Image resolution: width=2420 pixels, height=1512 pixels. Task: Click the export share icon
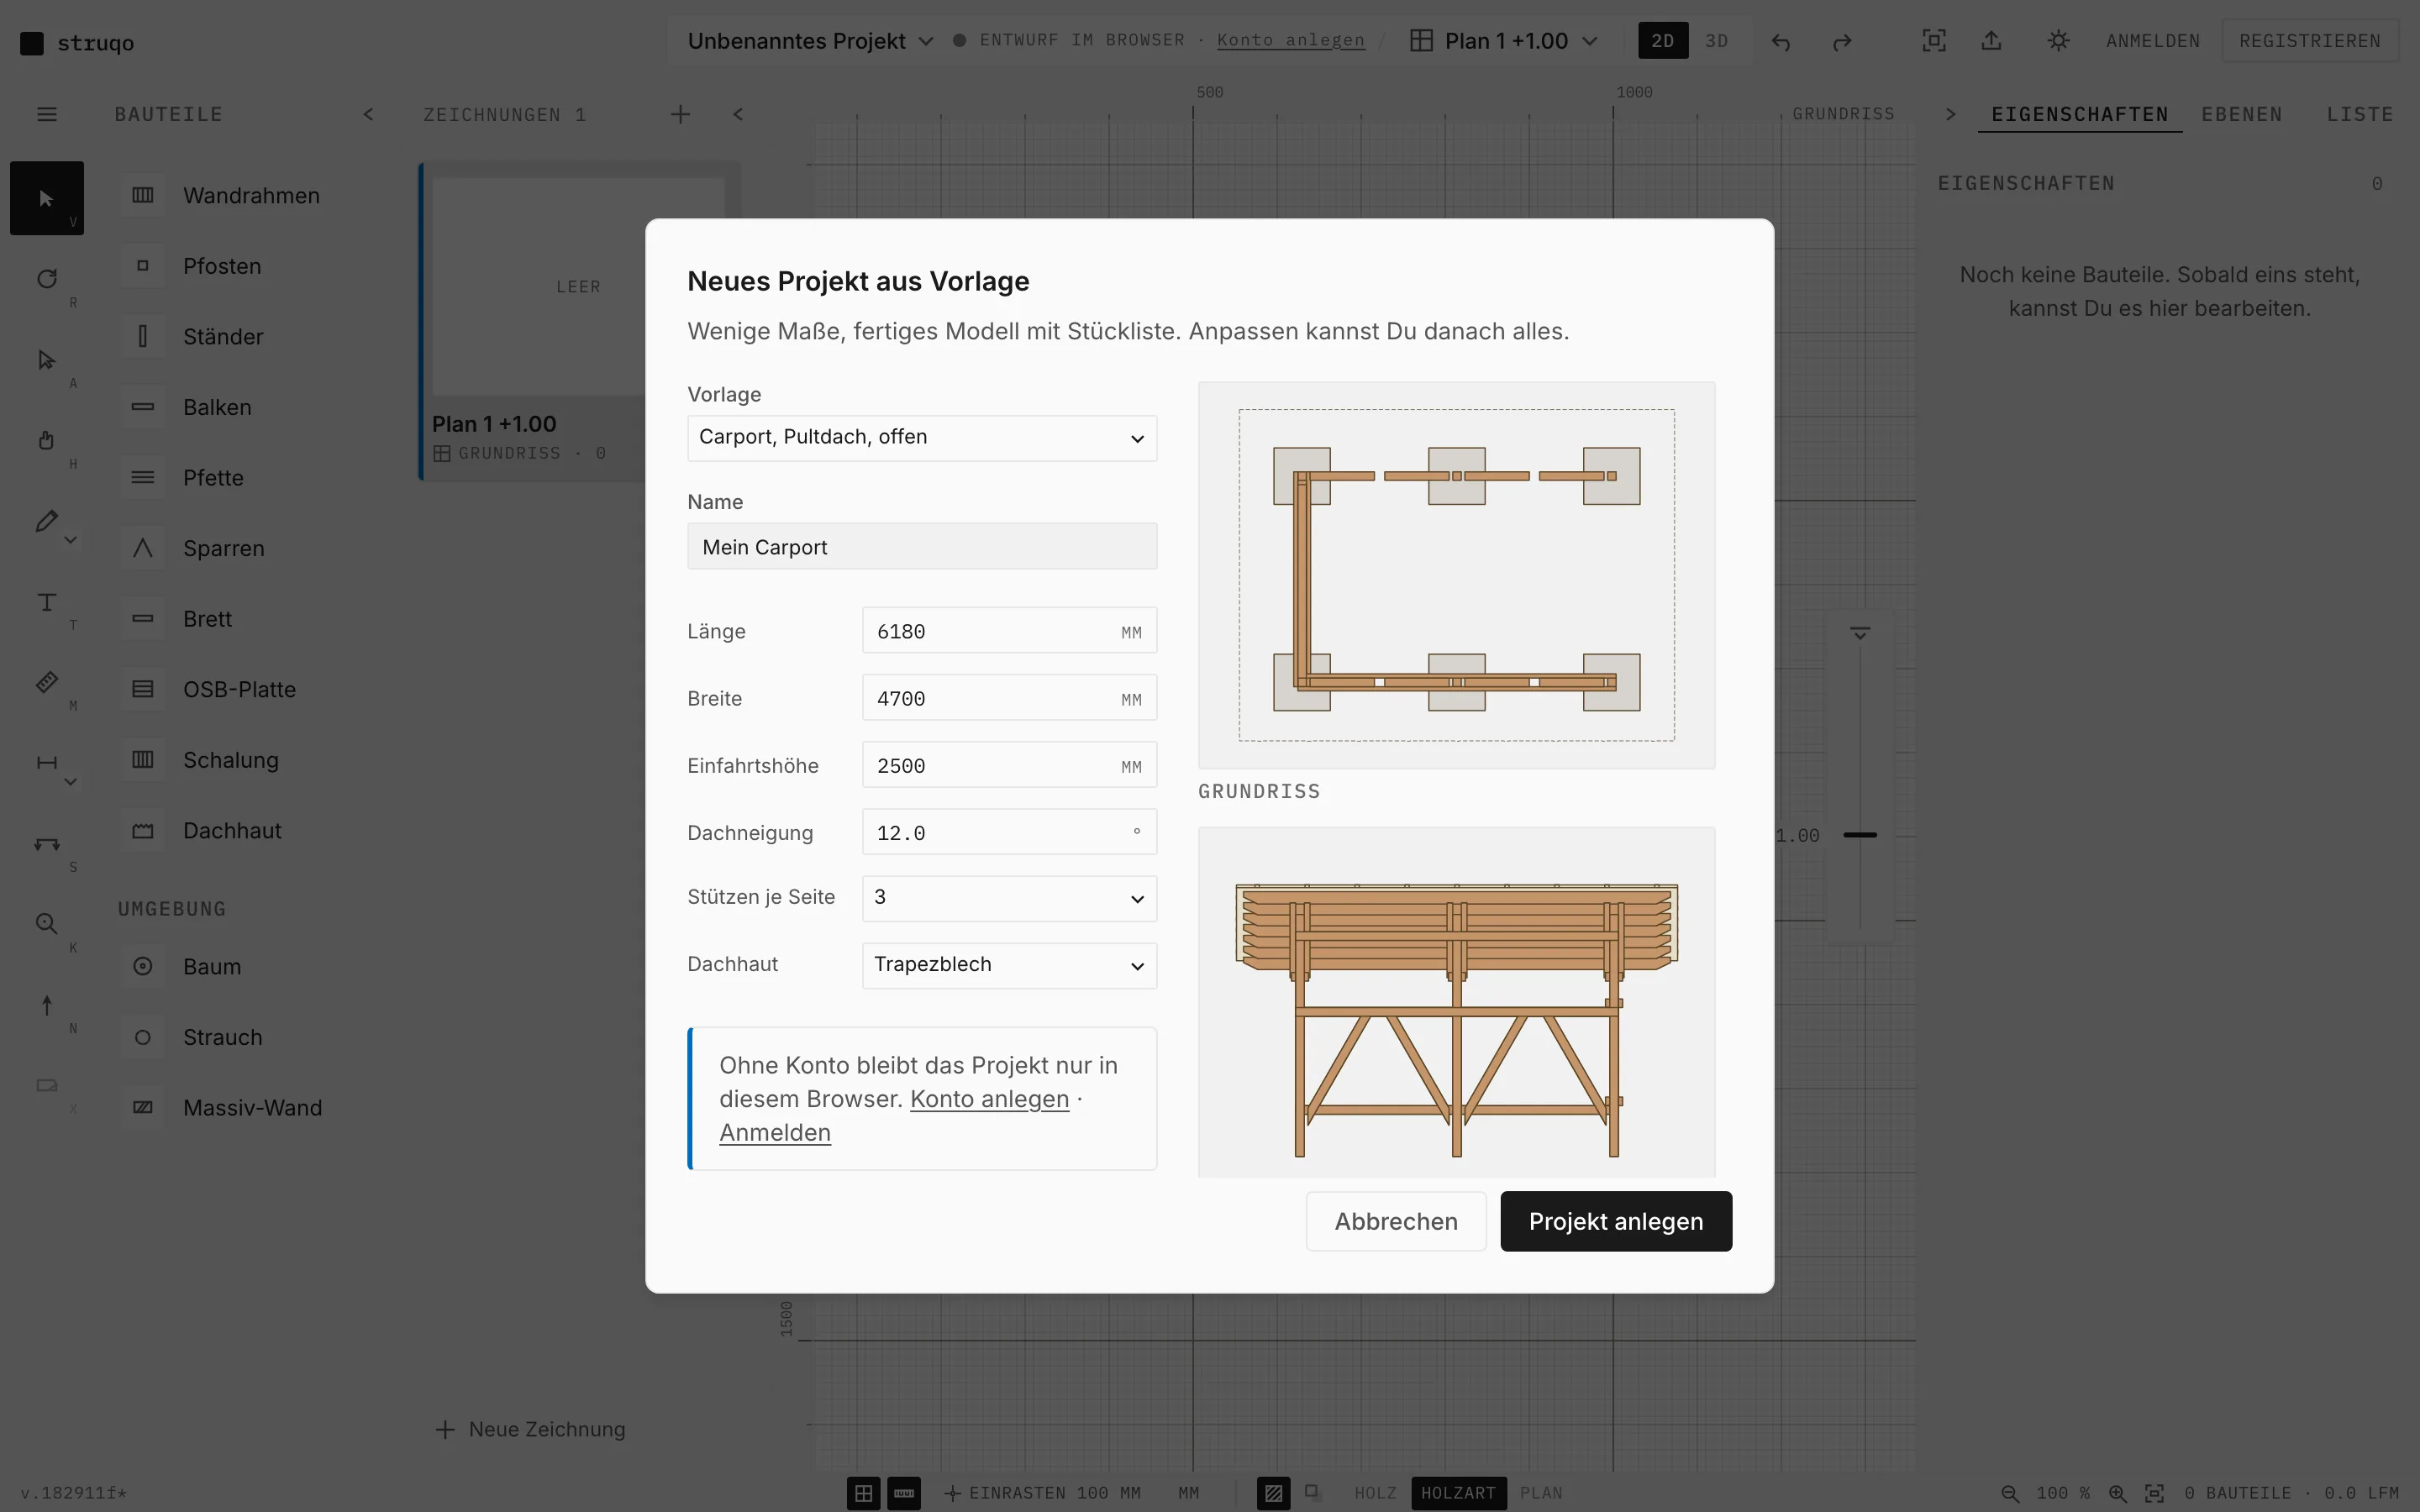click(1992, 41)
